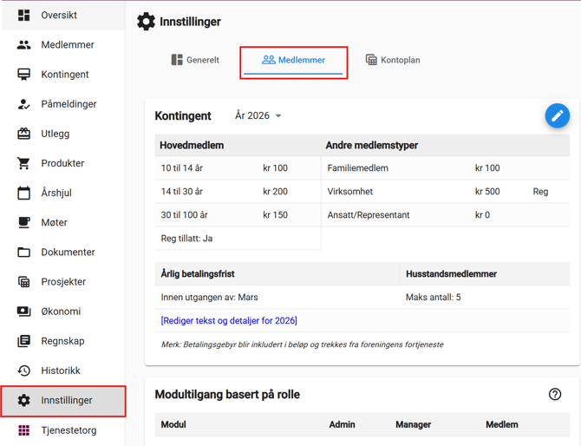Screen dimensions: 581x446
Task: Open Medlemmer from the sidebar icon
Action: coord(23,45)
